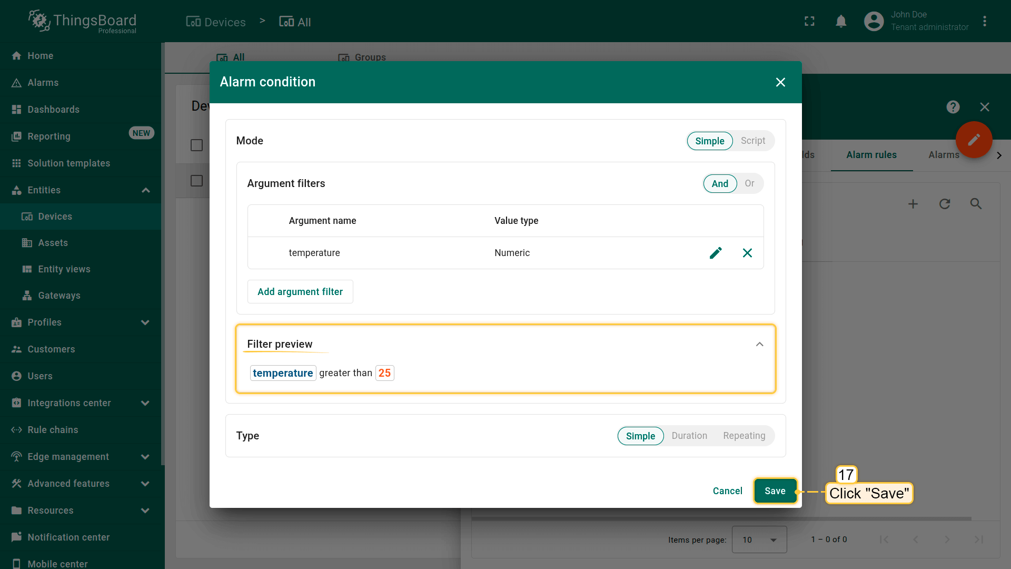1011x569 pixels.
Task: Click Add argument filter button
Action: pyautogui.click(x=300, y=292)
